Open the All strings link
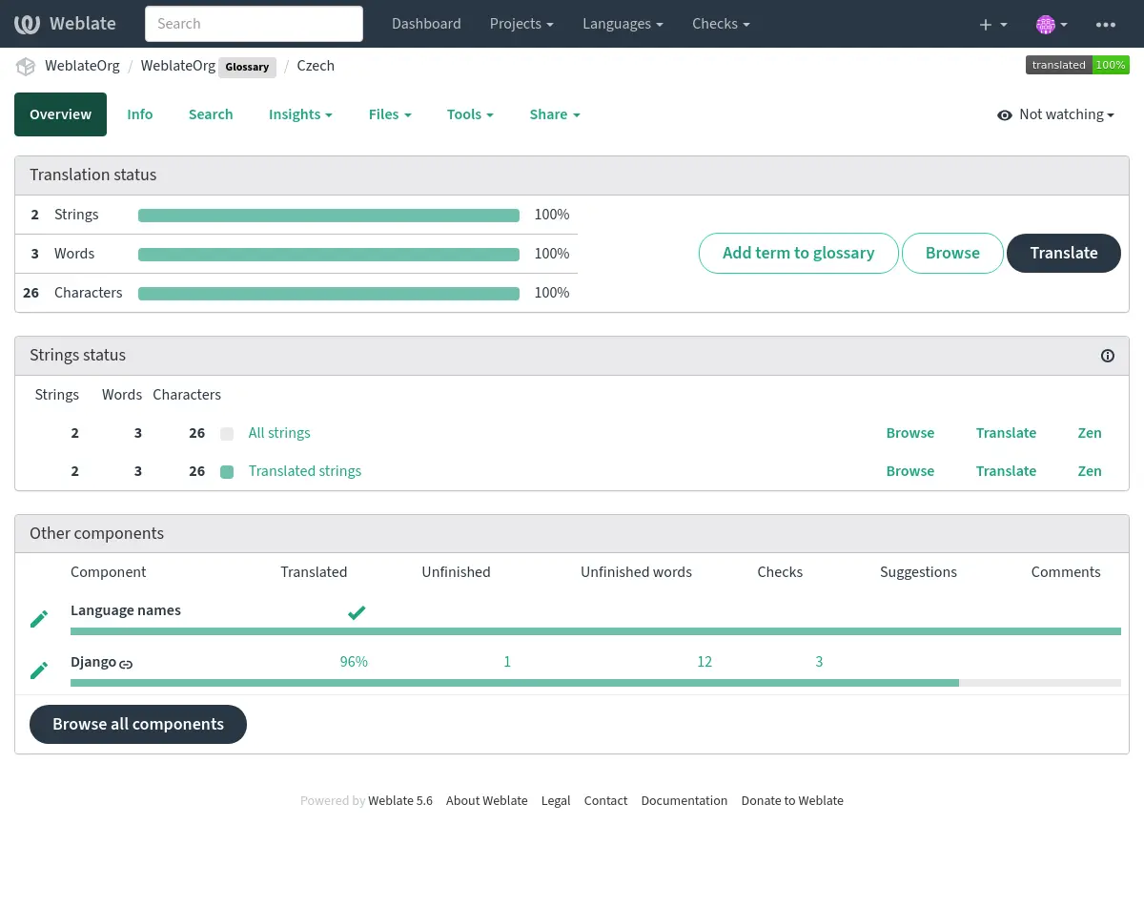The width and height of the screenshot is (1144, 907). [279, 433]
